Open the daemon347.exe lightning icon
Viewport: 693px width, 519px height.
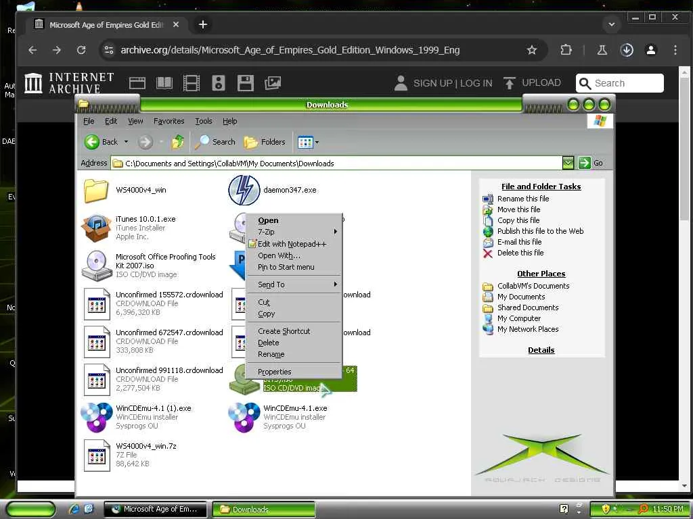[244, 190]
